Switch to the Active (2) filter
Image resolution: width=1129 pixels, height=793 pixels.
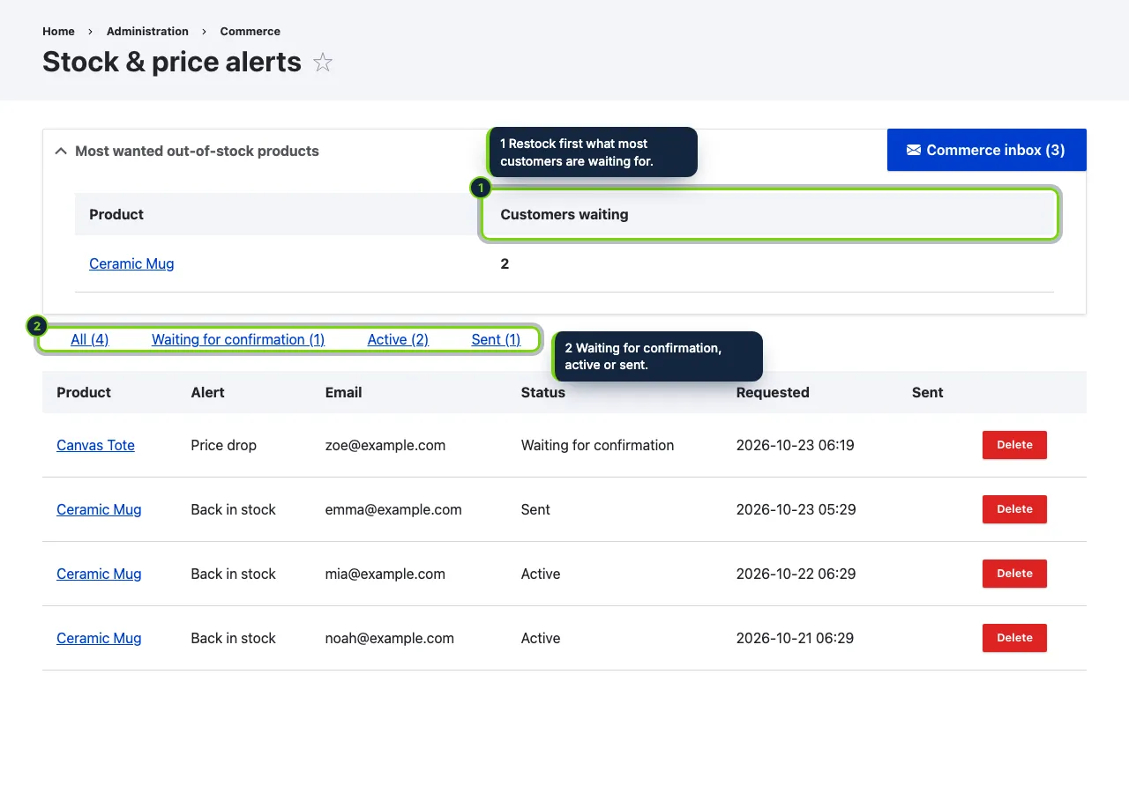point(398,339)
